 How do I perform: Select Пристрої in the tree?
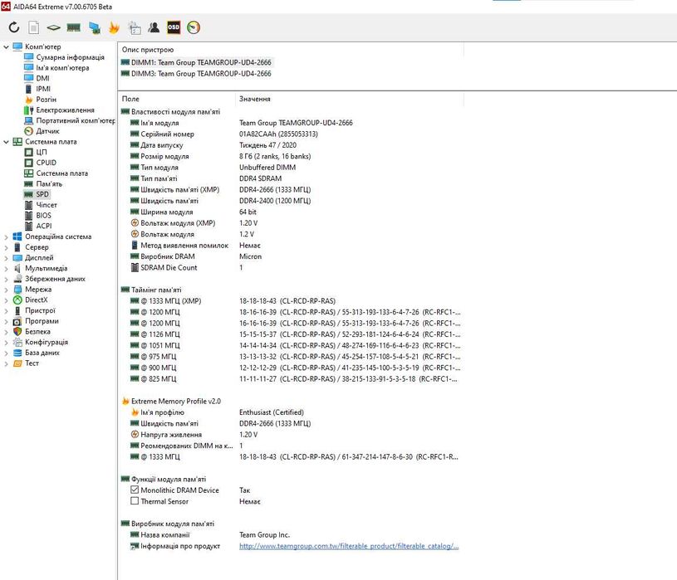[40, 310]
